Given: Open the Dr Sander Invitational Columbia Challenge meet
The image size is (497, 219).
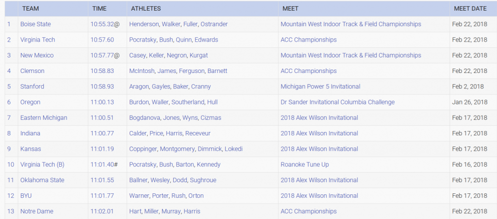Looking at the screenshot, I should click(338, 102).
